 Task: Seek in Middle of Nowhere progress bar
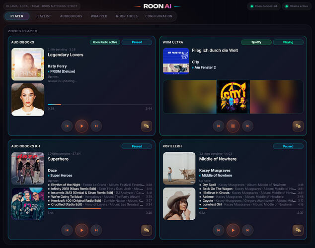(x=251, y=209)
